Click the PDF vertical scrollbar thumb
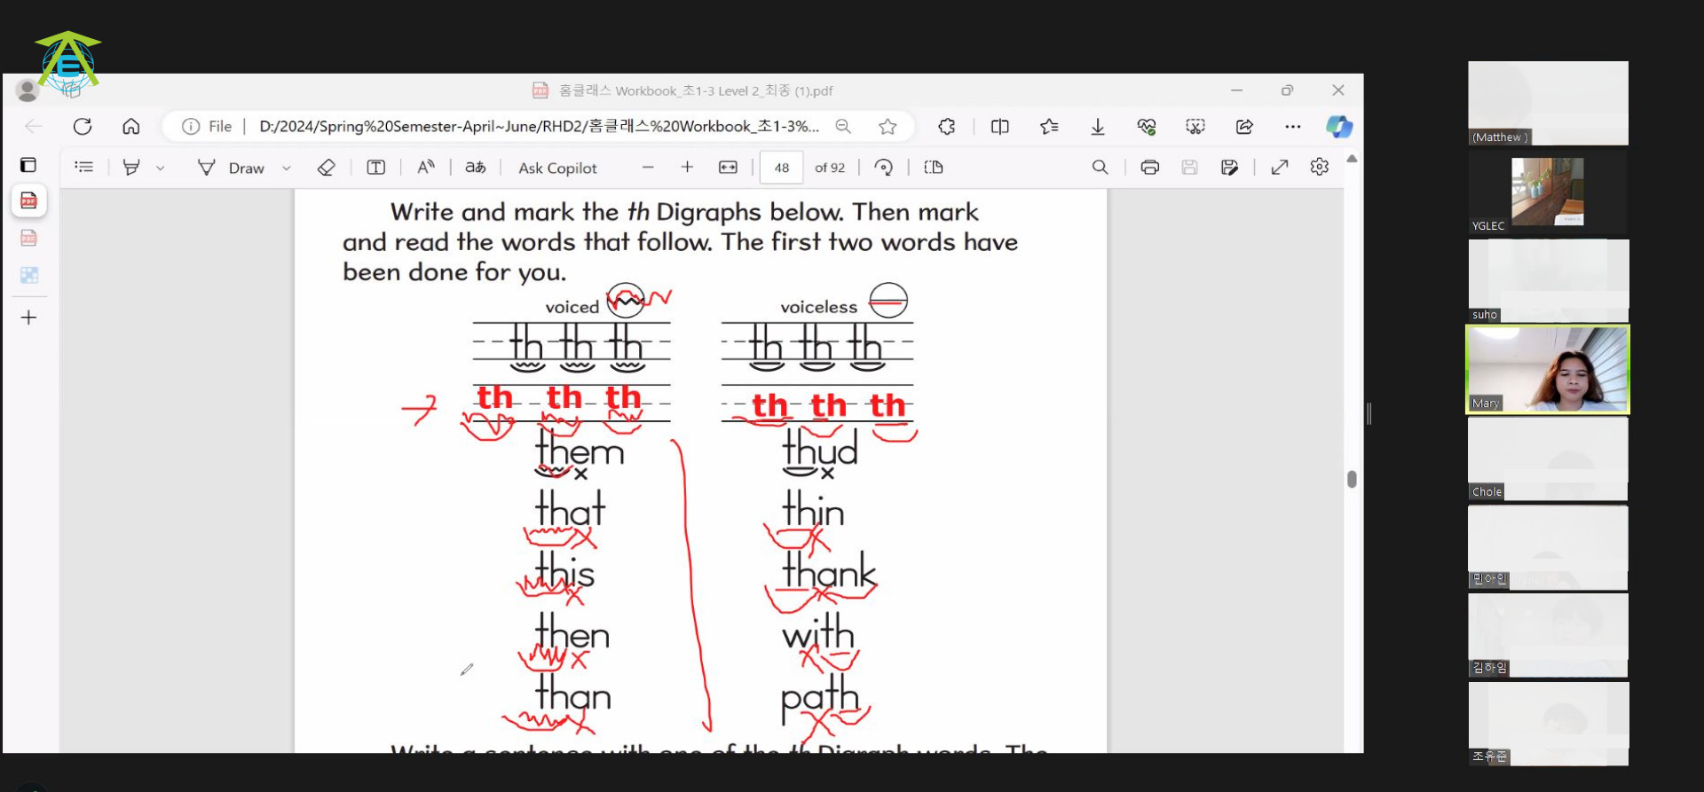 (x=1352, y=479)
